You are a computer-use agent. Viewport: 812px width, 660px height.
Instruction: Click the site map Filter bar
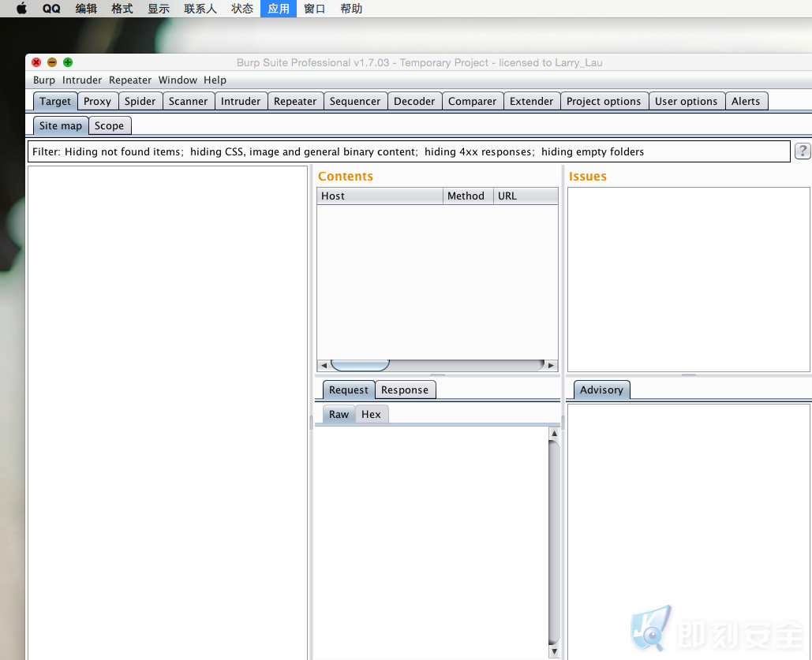pos(409,151)
